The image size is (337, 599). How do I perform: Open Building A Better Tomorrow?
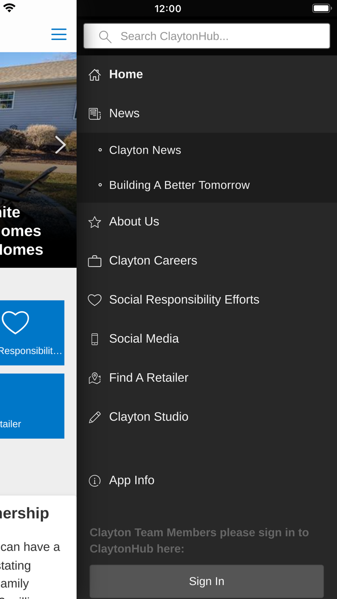coord(180,184)
